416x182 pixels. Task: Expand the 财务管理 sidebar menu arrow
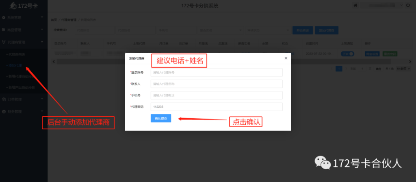[x=42, y=111]
